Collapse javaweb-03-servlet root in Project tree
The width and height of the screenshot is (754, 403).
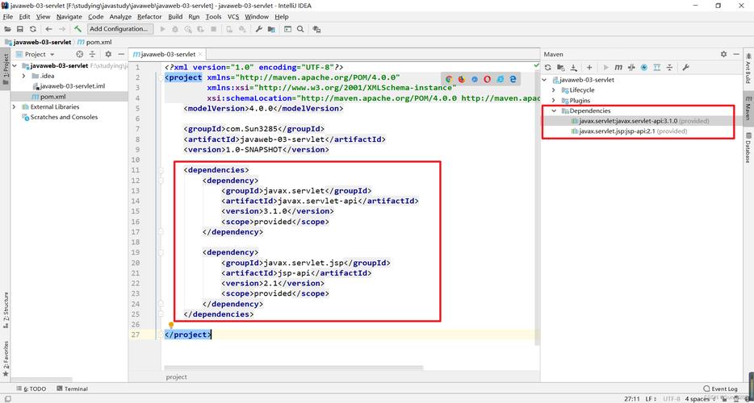[x=15, y=66]
